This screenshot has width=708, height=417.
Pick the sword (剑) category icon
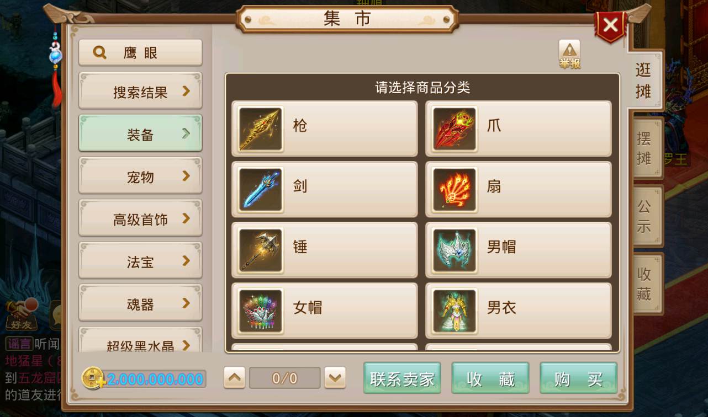tap(261, 189)
